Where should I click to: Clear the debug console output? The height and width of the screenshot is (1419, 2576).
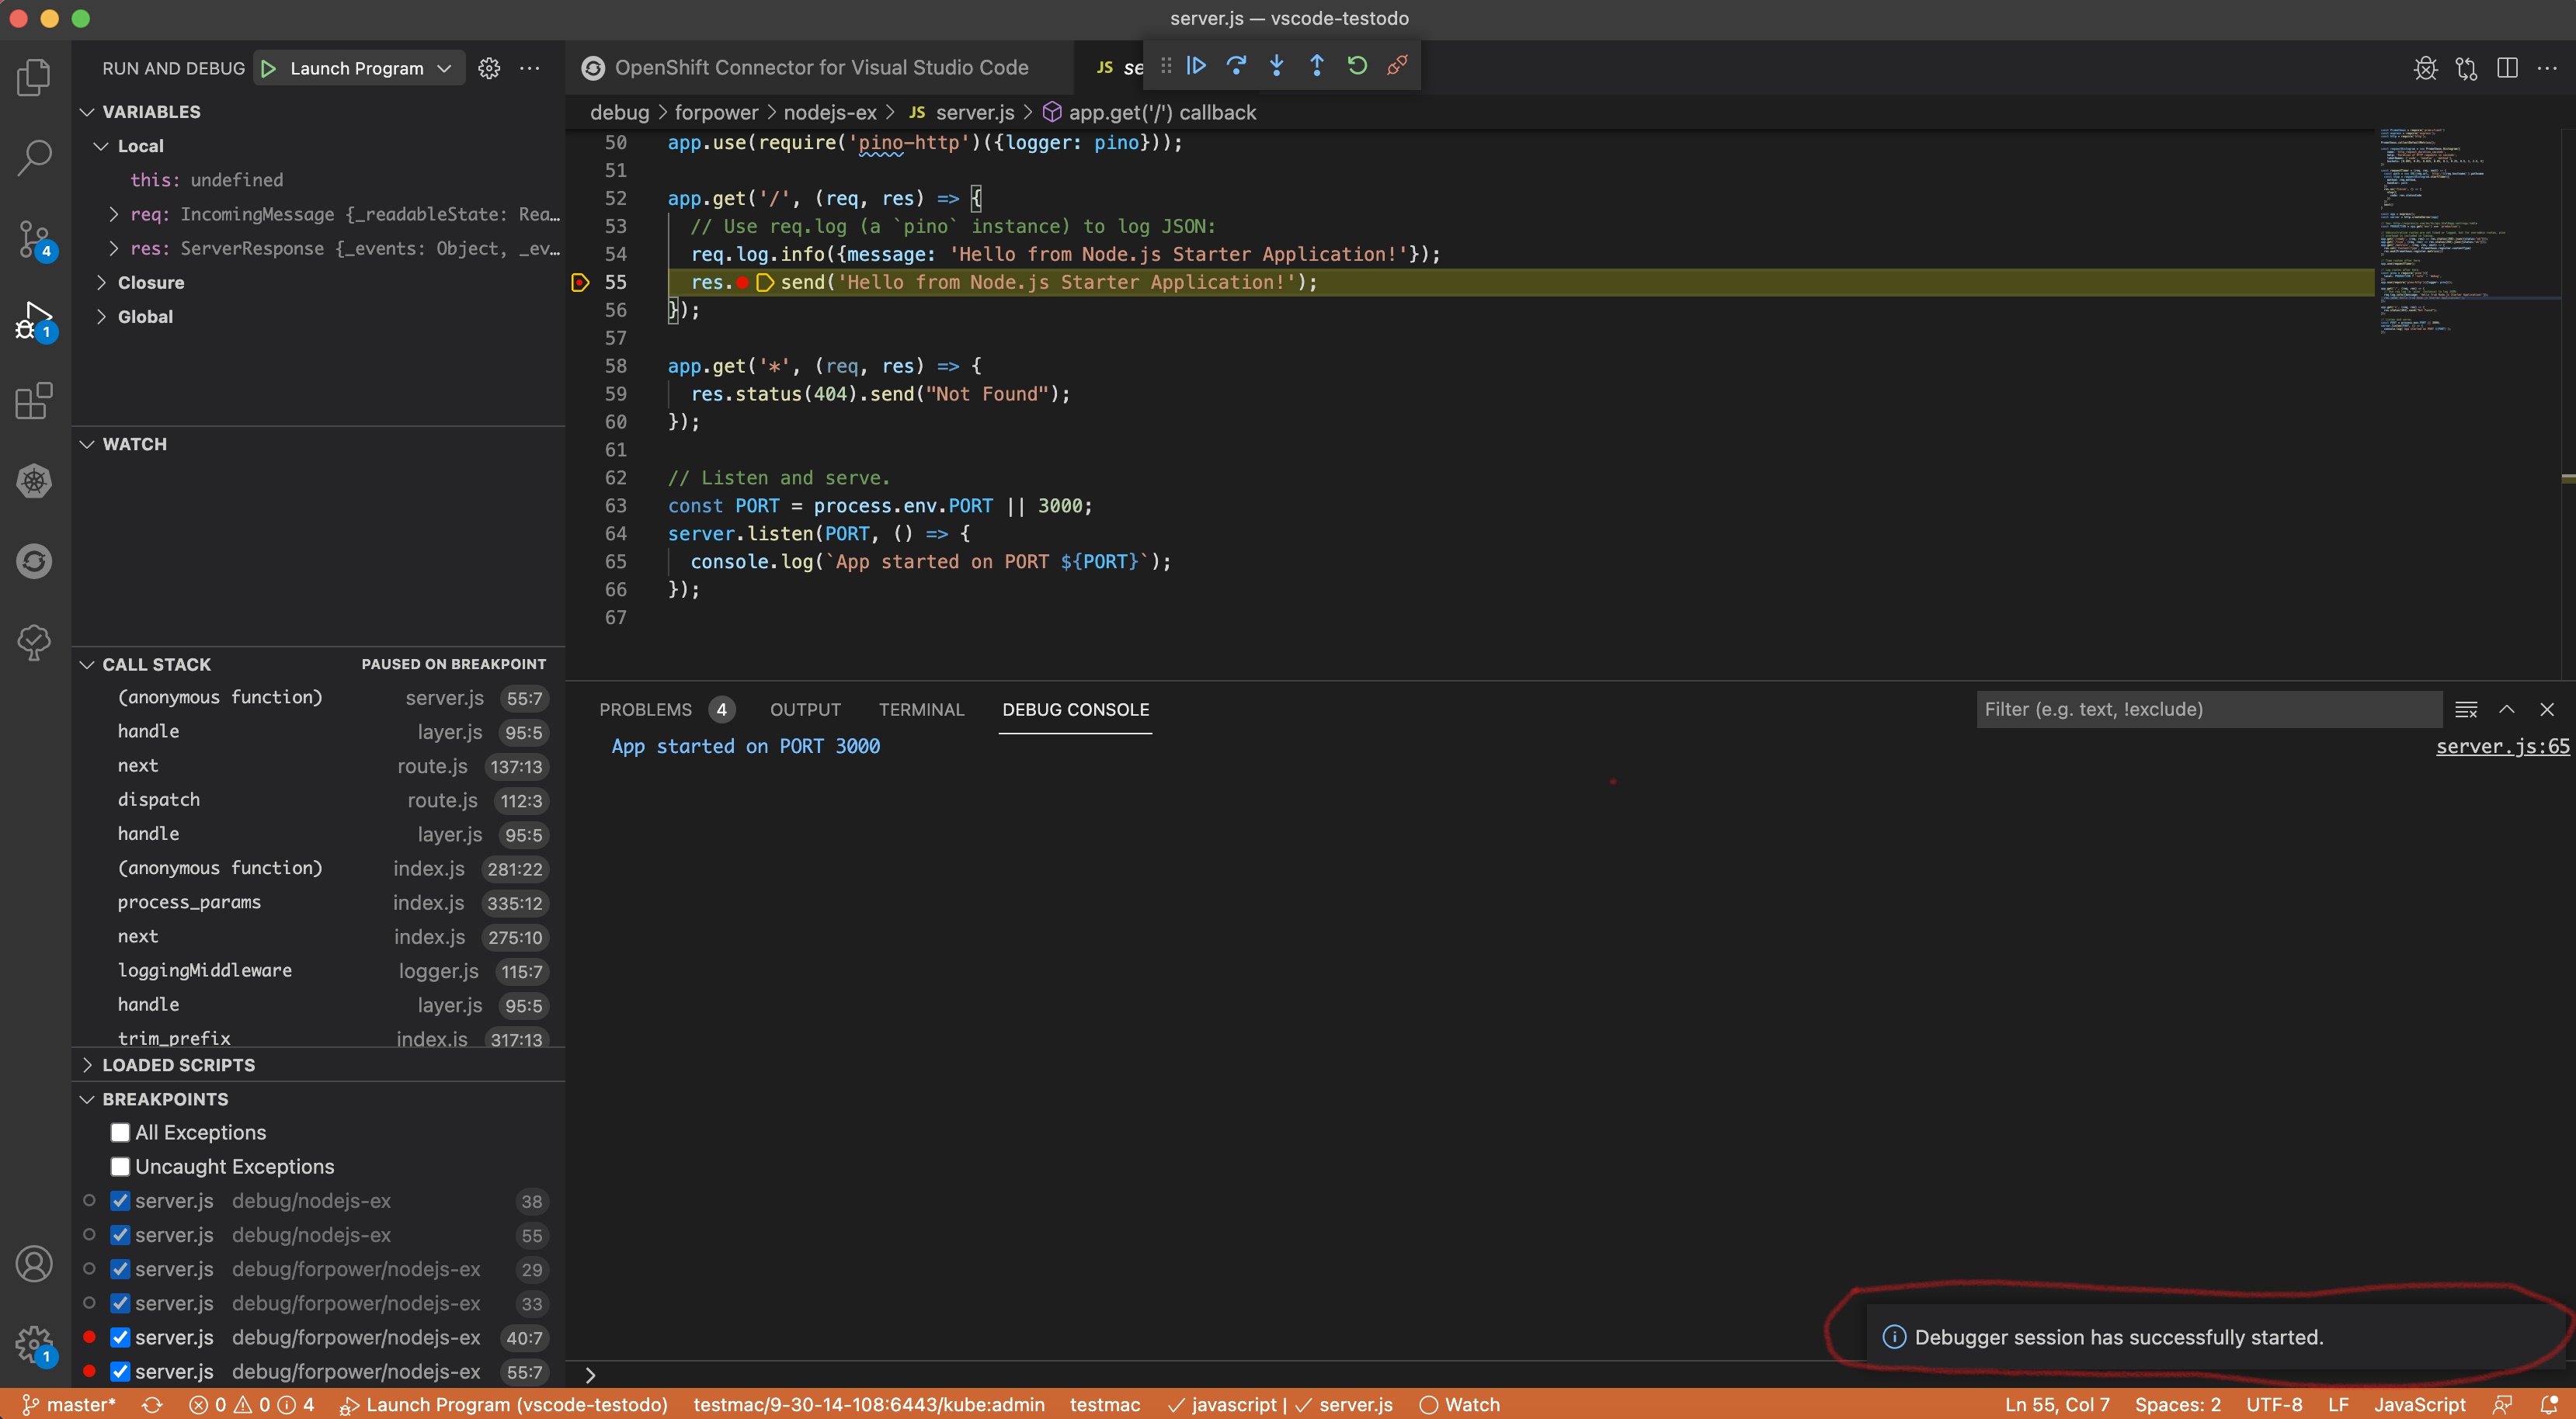[x=2466, y=709]
